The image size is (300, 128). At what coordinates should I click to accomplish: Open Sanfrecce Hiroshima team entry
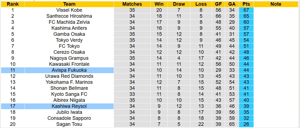[69, 16]
